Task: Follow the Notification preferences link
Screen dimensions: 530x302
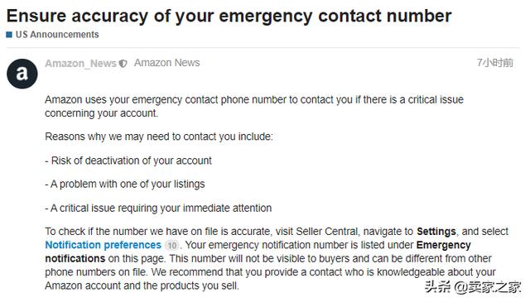Action: tap(103, 245)
